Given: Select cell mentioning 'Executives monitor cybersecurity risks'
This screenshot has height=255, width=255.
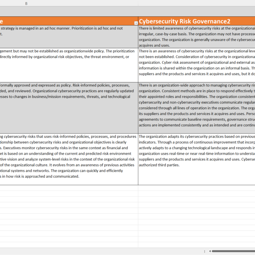Looking at the screenshot, I should click(x=69, y=159).
